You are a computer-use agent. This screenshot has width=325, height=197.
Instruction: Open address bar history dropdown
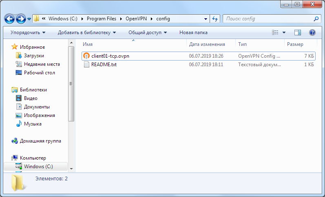point(206,19)
